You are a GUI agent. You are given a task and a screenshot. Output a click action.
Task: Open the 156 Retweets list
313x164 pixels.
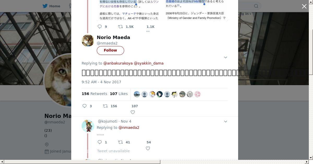[94, 94]
